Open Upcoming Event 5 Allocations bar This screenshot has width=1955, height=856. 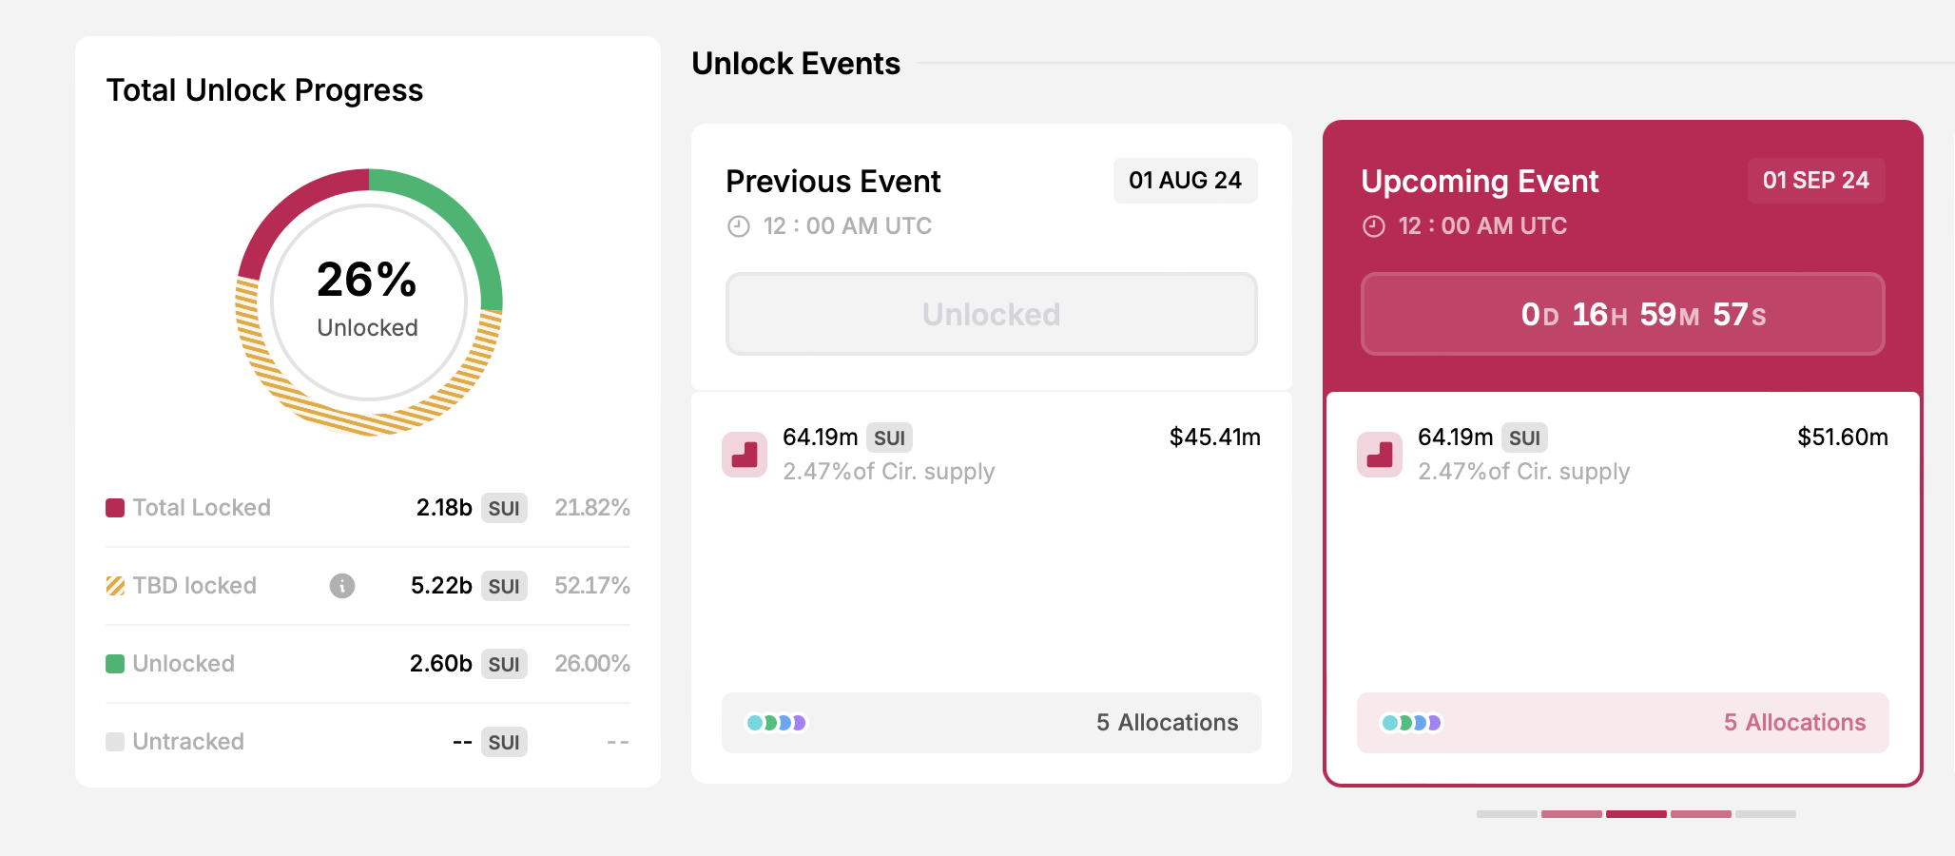point(1622,723)
